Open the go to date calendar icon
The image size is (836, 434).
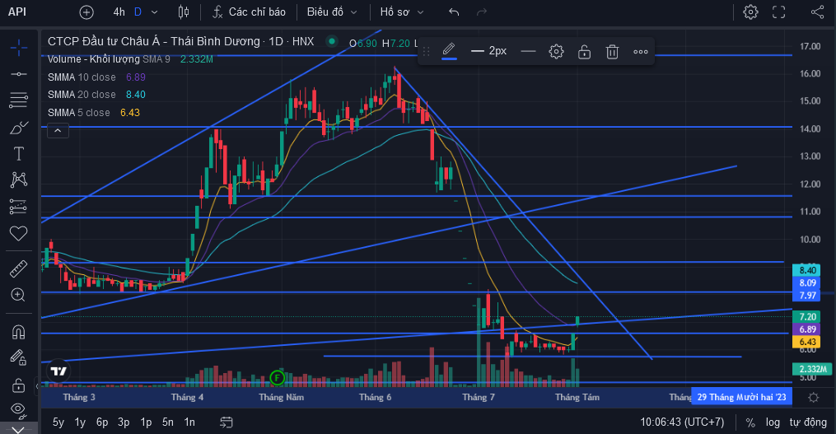click(x=226, y=422)
